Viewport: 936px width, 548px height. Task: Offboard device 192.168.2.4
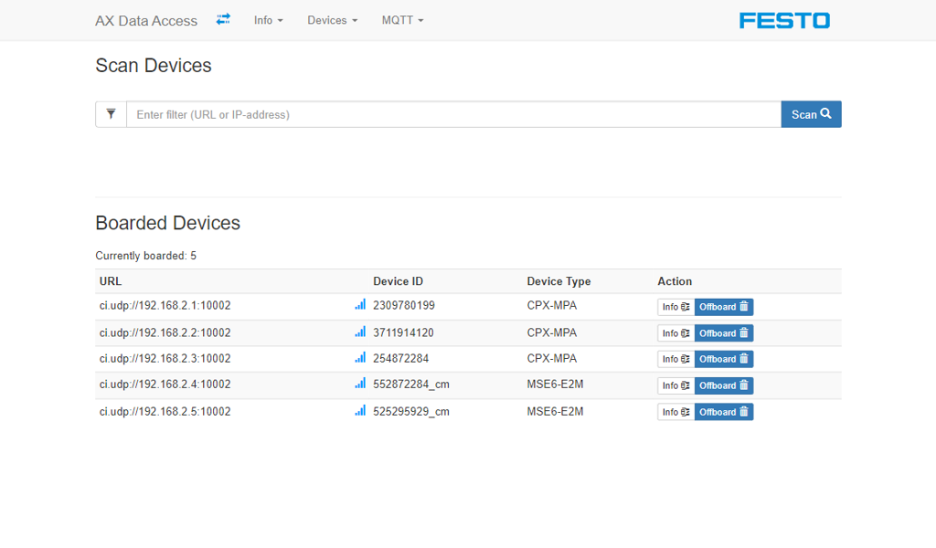(724, 385)
